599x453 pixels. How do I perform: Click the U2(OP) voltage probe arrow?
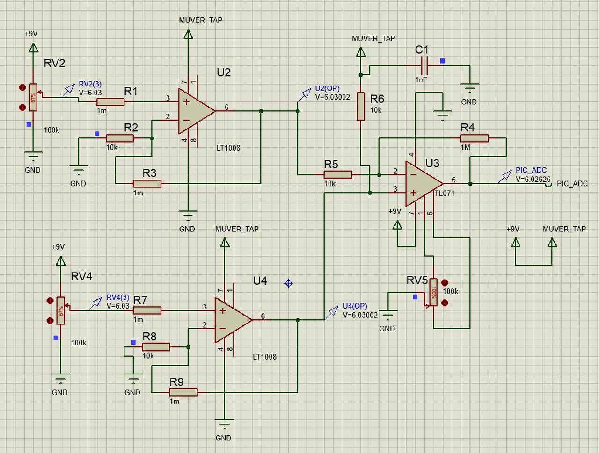305,95
